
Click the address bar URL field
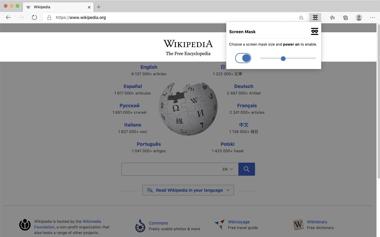click(x=175, y=17)
